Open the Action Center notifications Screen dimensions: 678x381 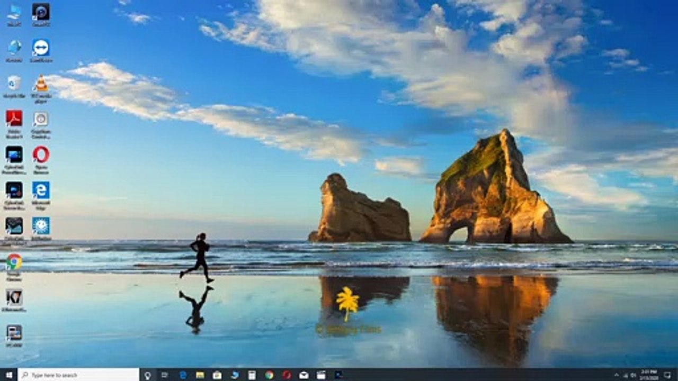pos(667,375)
